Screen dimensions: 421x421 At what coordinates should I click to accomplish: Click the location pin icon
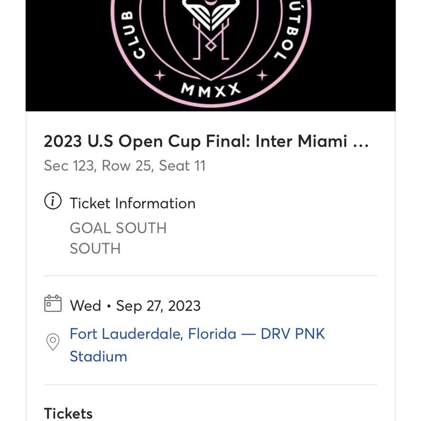[53, 342]
